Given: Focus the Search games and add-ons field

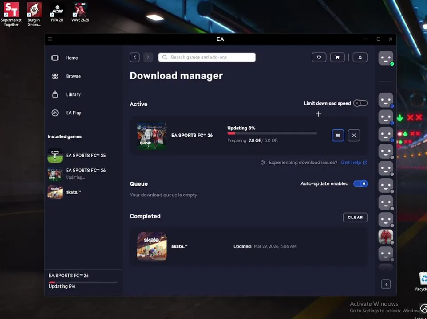Looking at the screenshot, I should [207, 57].
